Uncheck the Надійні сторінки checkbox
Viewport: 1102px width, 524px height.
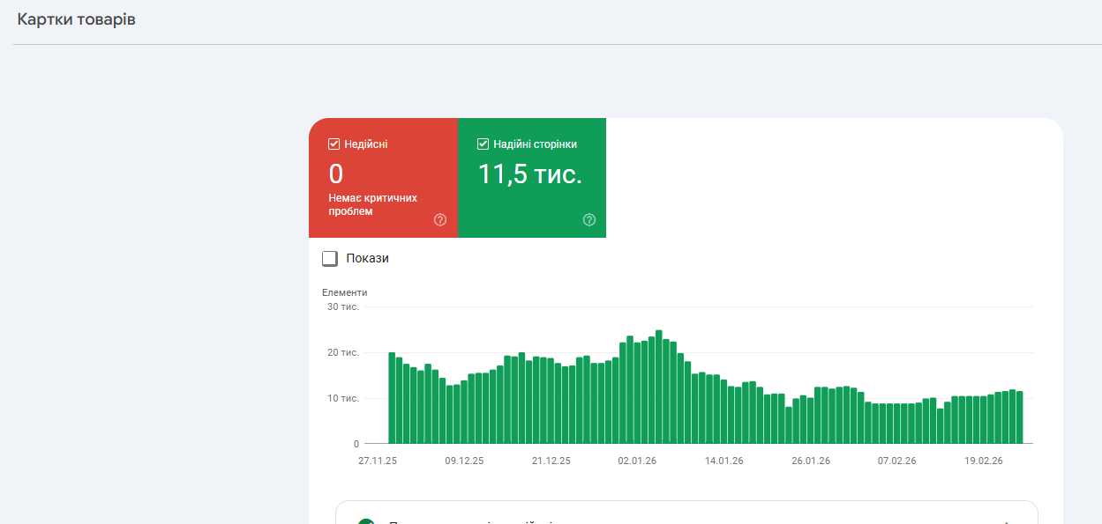483,144
